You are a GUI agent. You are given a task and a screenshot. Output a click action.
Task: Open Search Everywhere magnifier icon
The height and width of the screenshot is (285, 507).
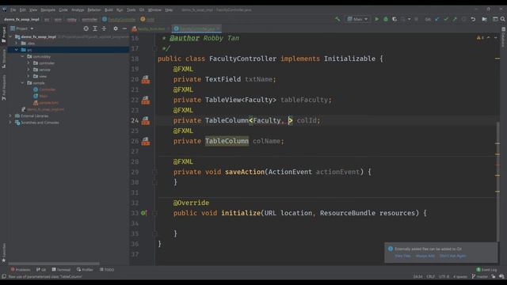coord(503,19)
